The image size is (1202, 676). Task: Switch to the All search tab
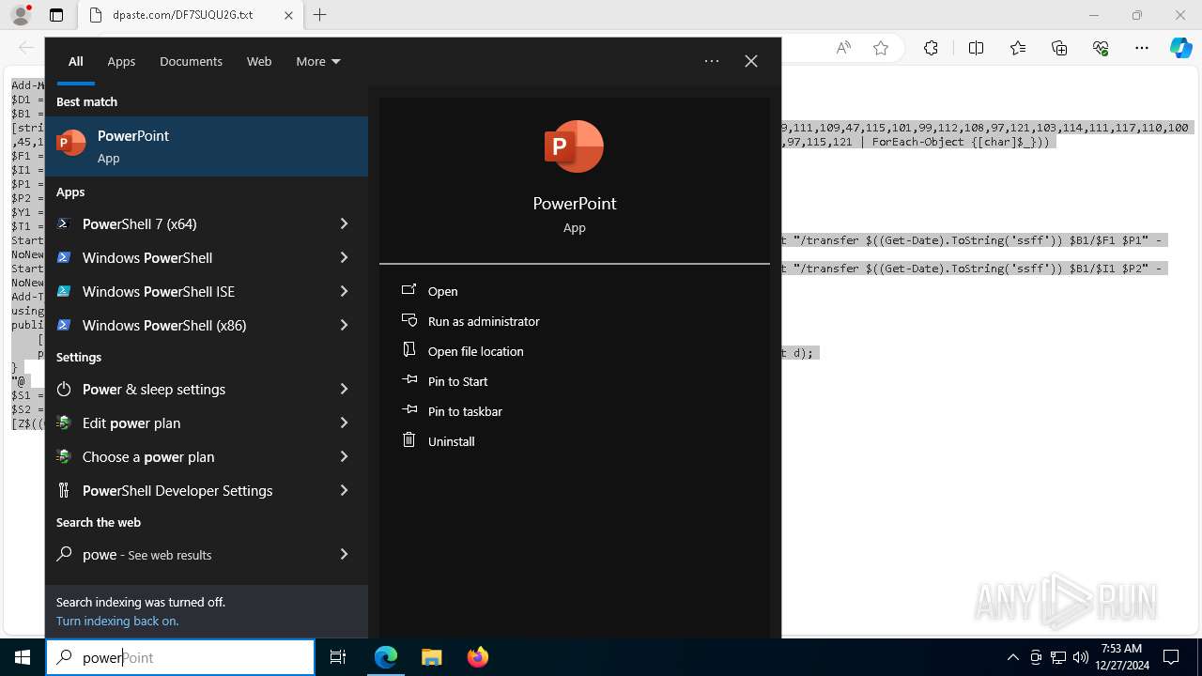pos(75,61)
